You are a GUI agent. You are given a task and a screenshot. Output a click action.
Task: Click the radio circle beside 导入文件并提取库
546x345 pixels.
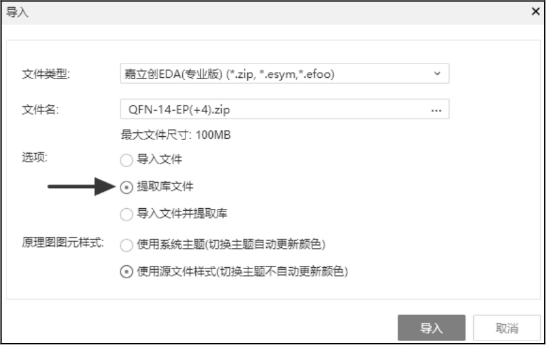tap(126, 213)
